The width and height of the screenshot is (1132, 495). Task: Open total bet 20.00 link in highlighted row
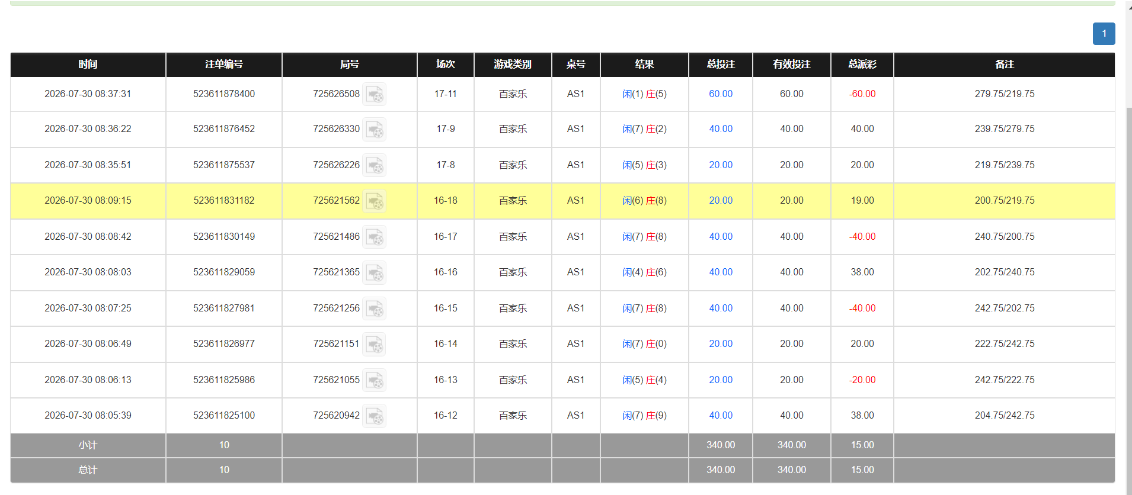(x=721, y=201)
